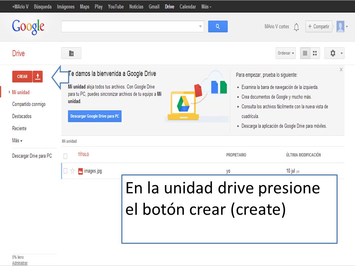Click Descargar Drive para PC sidebar link
This screenshot has height=266, width=355.
pos(32,156)
